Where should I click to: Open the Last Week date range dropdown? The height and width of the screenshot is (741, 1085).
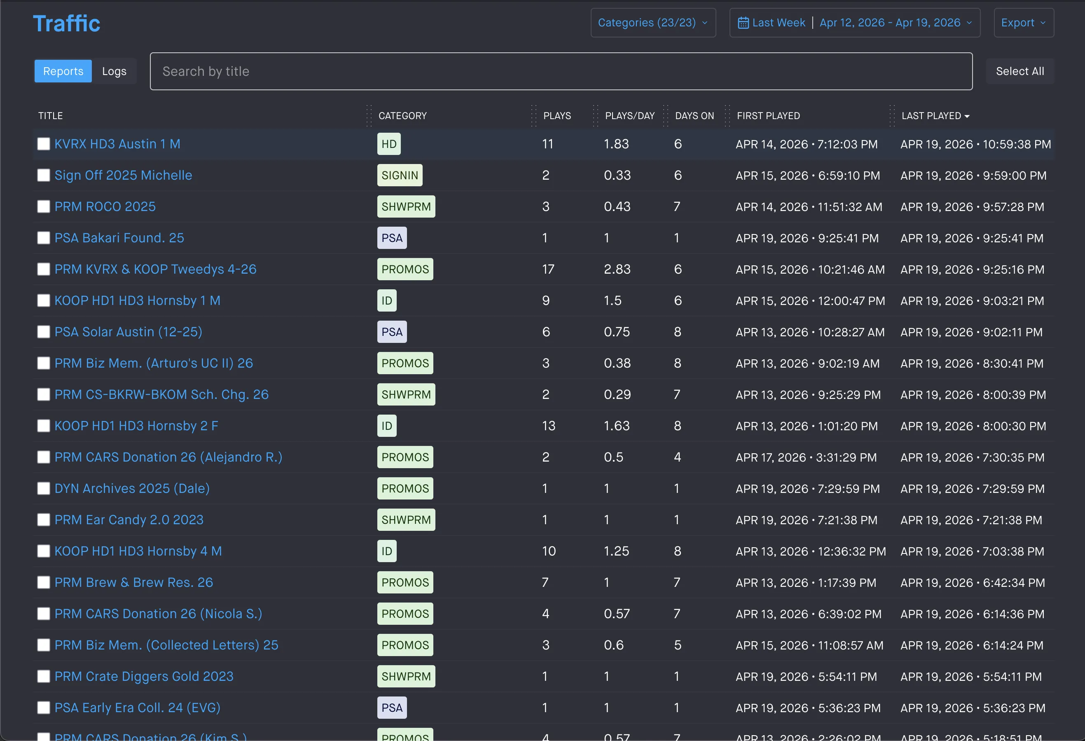854,23
